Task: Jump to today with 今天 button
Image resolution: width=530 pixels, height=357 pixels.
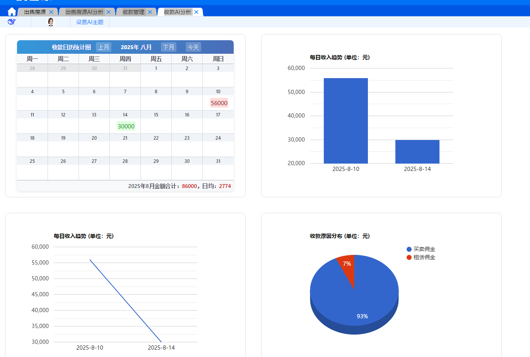Action: [193, 47]
